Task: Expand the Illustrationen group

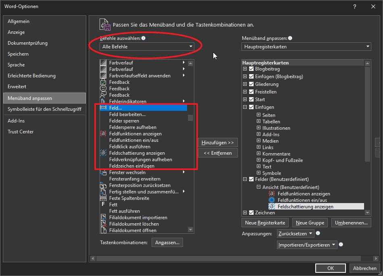Action: [259, 128]
